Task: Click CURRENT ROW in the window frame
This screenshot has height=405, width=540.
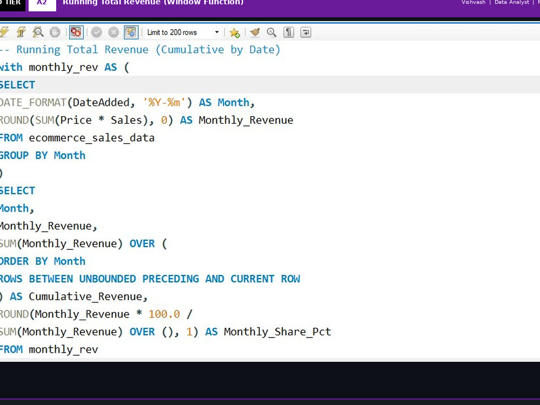Action: pyautogui.click(x=265, y=279)
